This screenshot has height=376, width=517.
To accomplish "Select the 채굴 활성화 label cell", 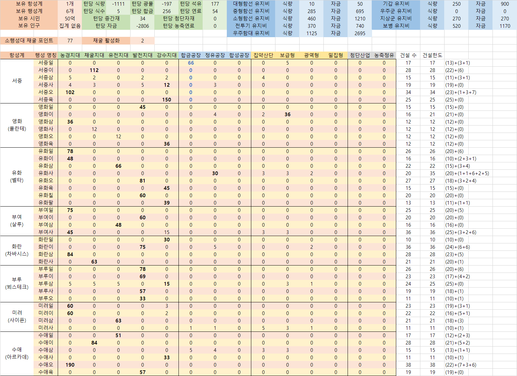I will pos(106,41).
